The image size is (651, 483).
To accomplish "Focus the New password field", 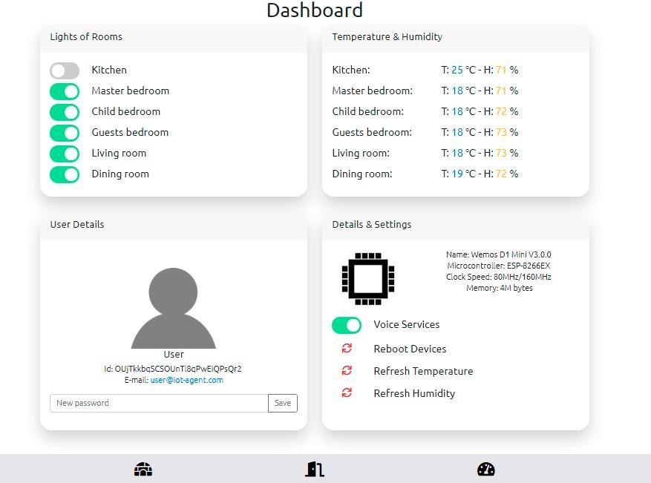I will coord(159,403).
